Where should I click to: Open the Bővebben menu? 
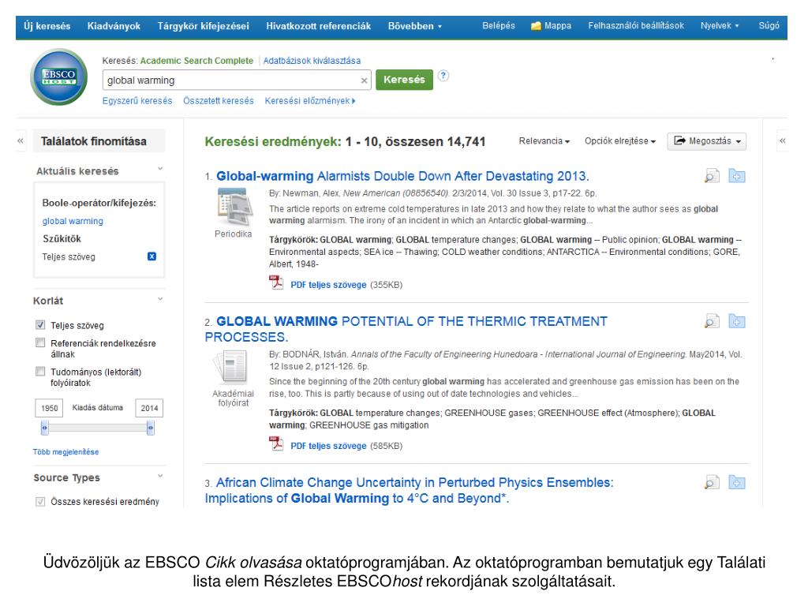click(x=415, y=26)
